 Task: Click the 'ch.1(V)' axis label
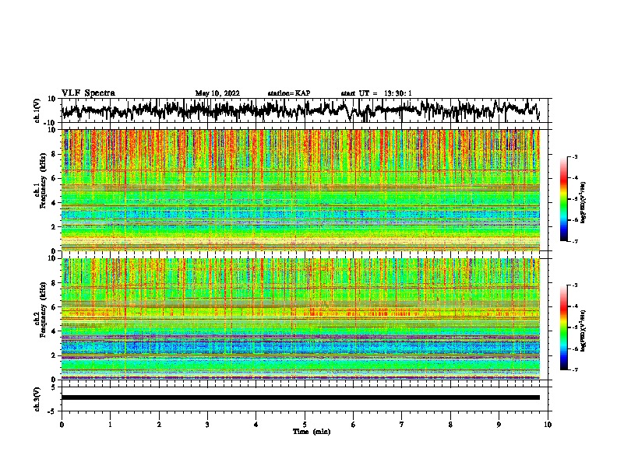[37, 110]
